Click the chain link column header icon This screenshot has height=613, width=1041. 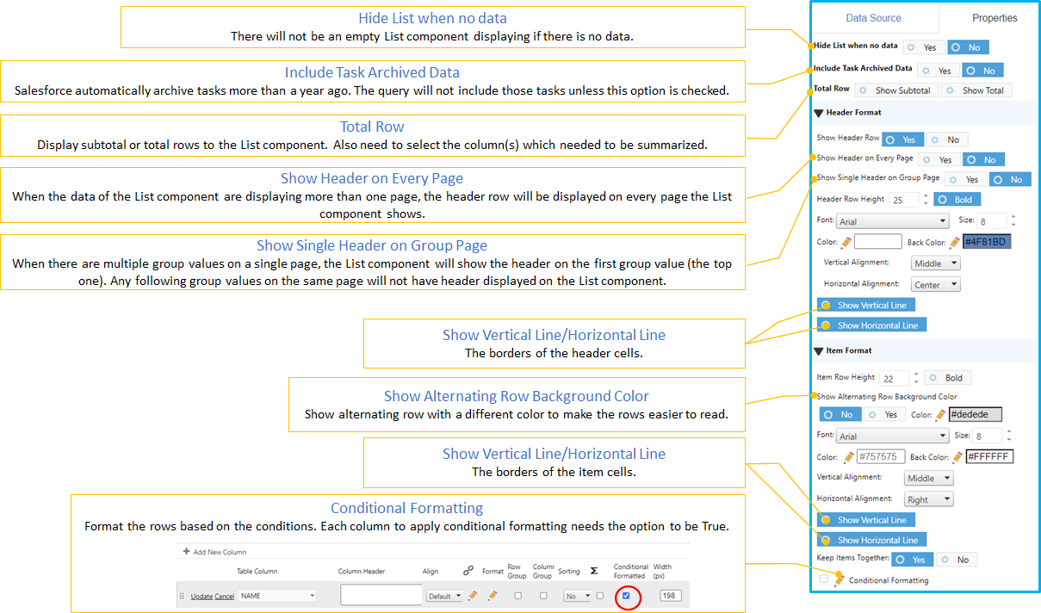(x=468, y=570)
